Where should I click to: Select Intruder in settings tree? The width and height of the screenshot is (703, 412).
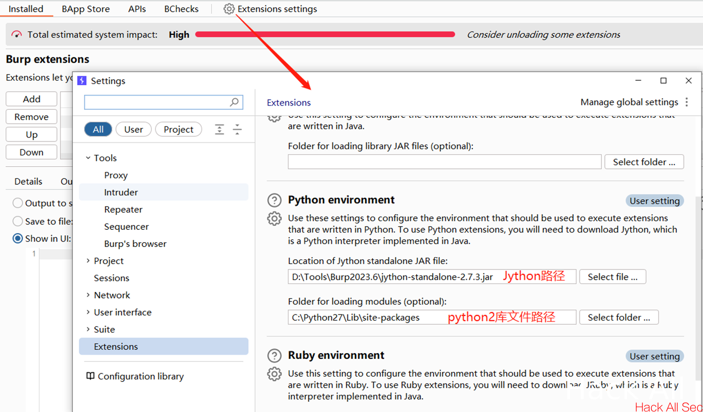(164, 192)
